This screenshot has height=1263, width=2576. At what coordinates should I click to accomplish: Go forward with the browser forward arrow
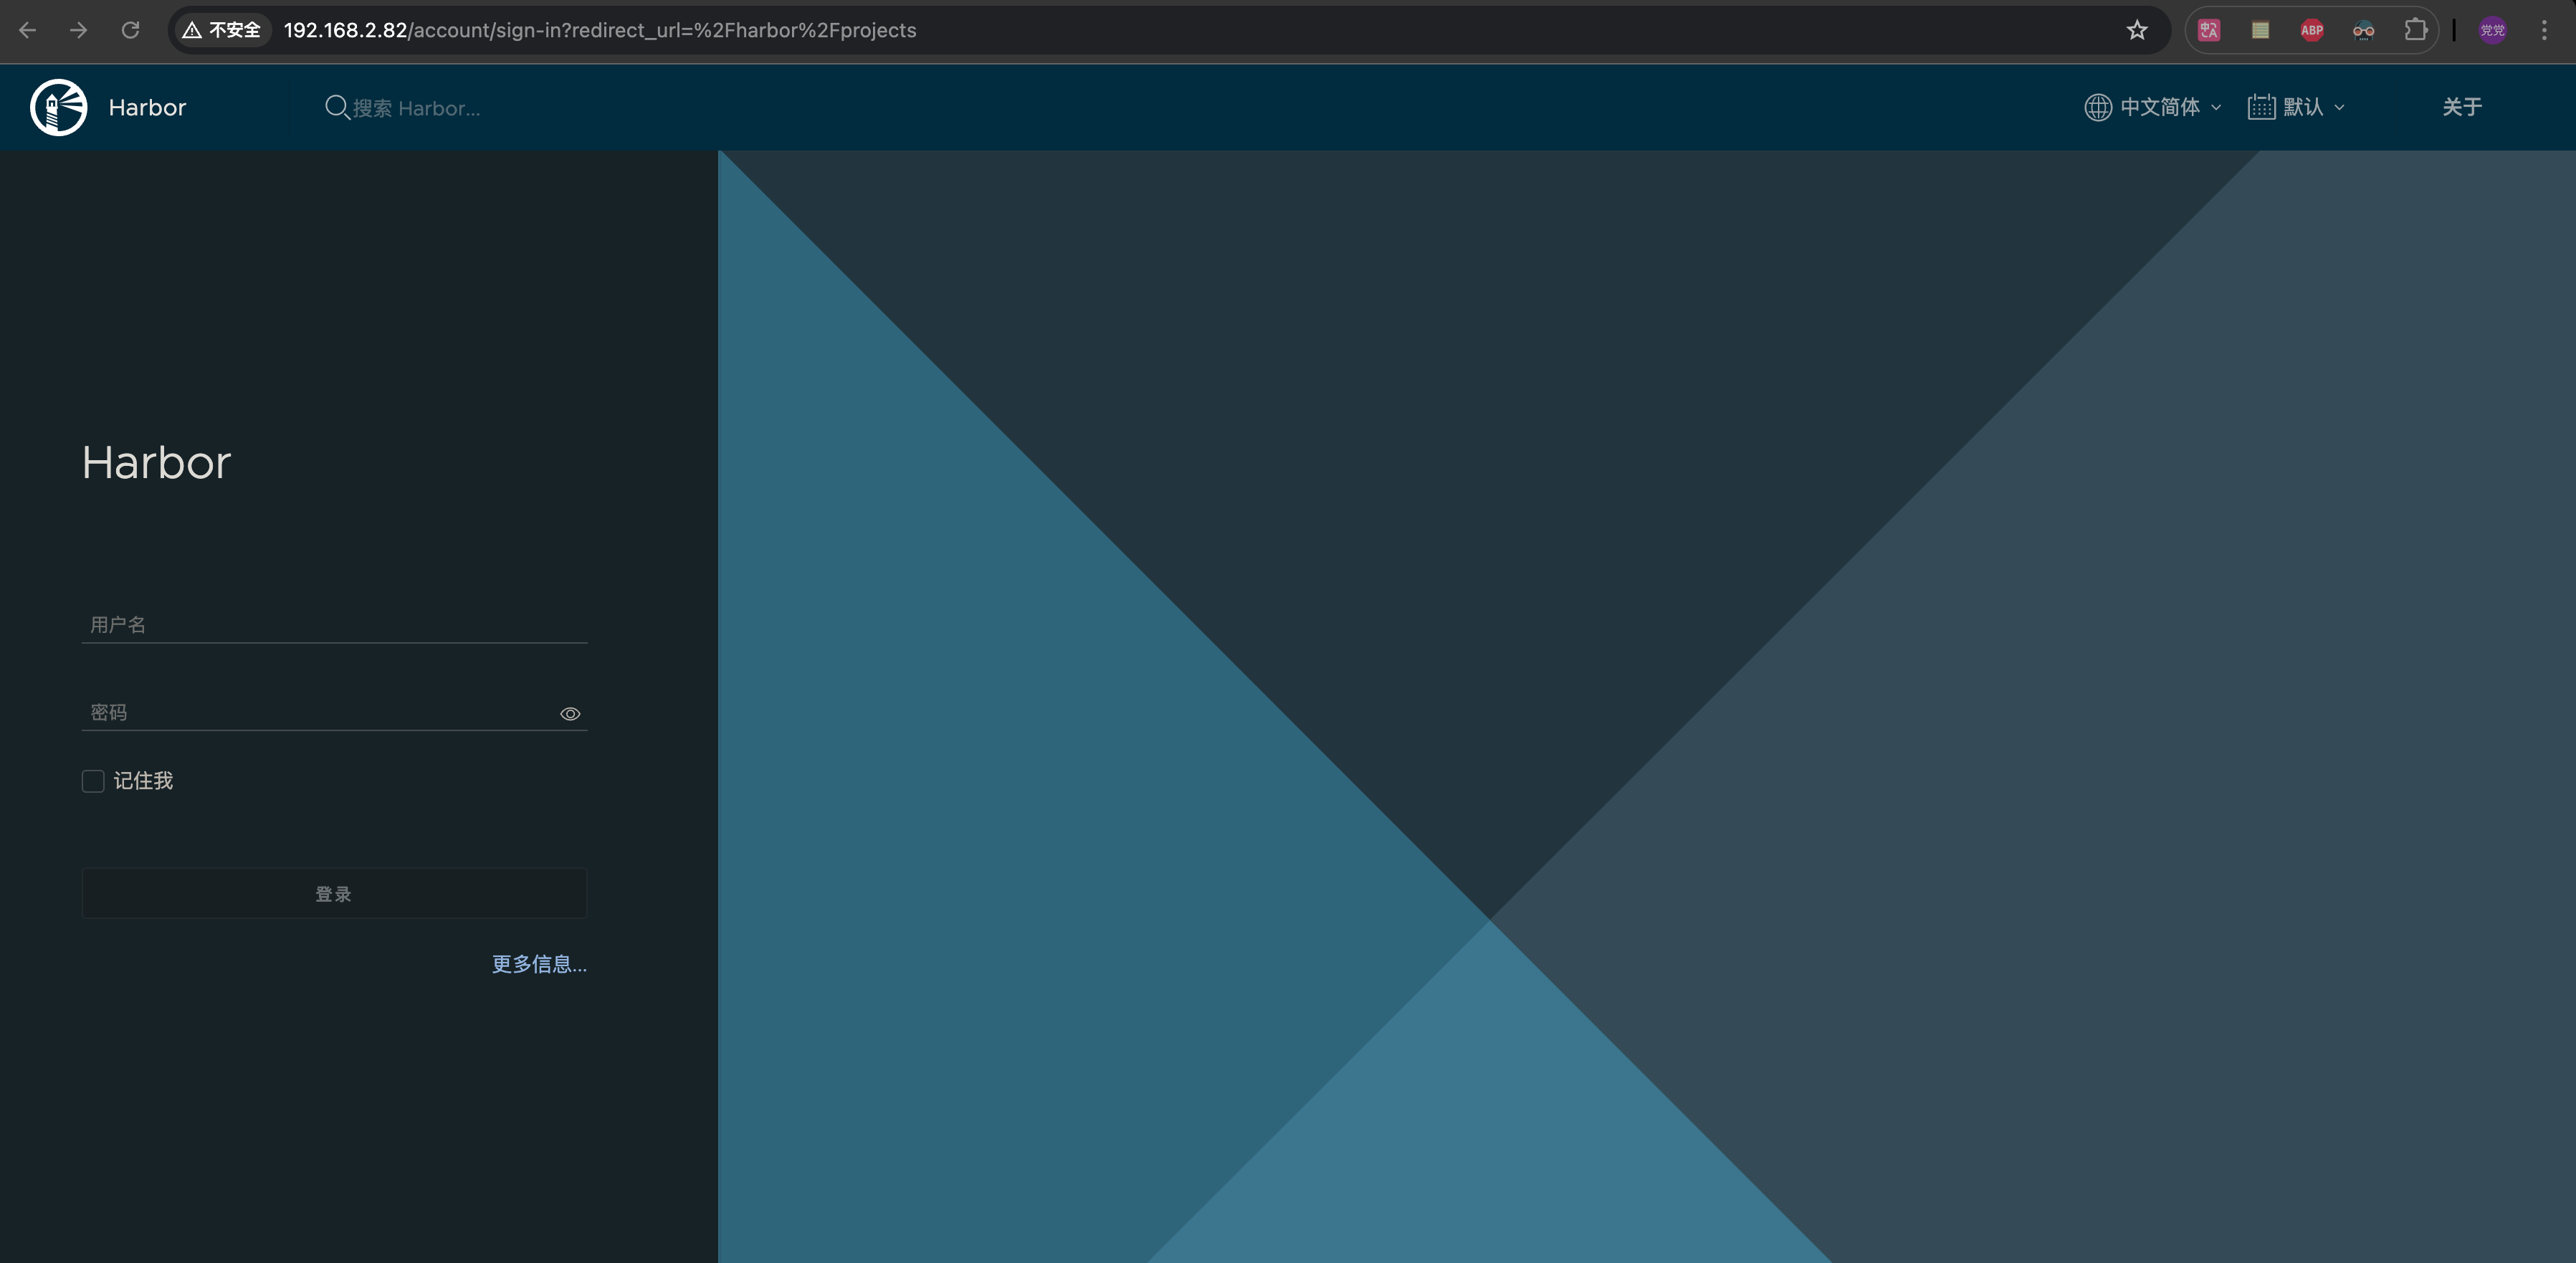79,30
